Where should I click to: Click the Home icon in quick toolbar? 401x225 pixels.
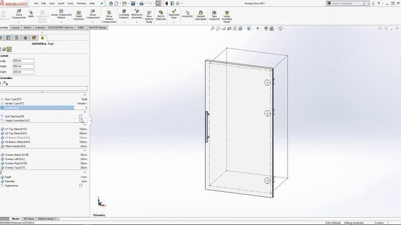pyautogui.click(x=111, y=3)
